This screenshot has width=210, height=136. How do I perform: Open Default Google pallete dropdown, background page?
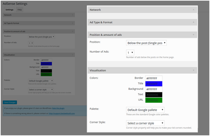coord(41,81)
